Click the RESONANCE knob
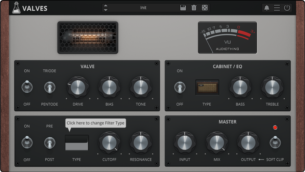This screenshot has height=172, width=305. tap(141, 143)
